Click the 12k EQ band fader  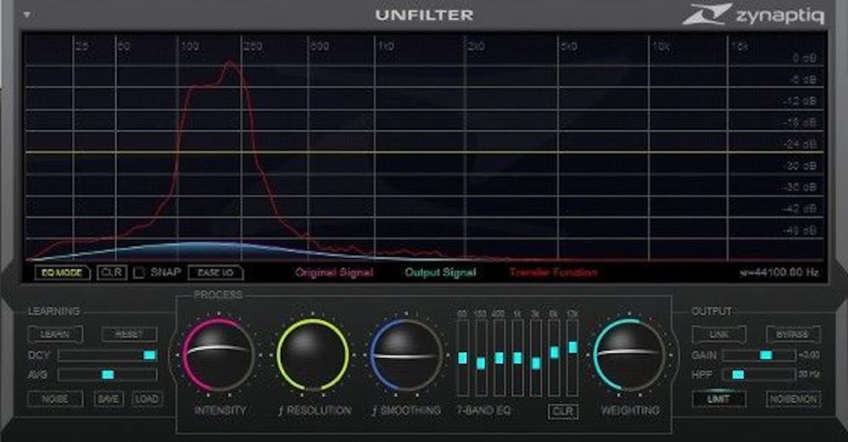[x=572, y=347]
